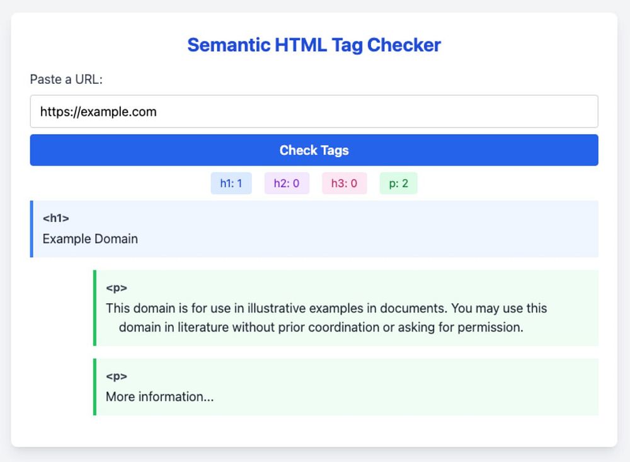Select the h1 count badge
This screenshot has height=462, width=630.
(231, 183)
